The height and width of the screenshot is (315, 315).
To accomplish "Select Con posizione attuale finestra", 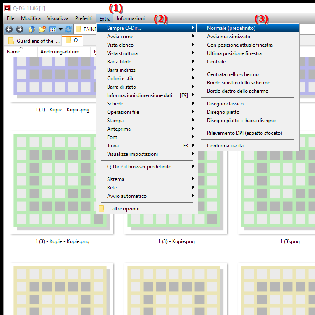I will click(x=248, y=45).
